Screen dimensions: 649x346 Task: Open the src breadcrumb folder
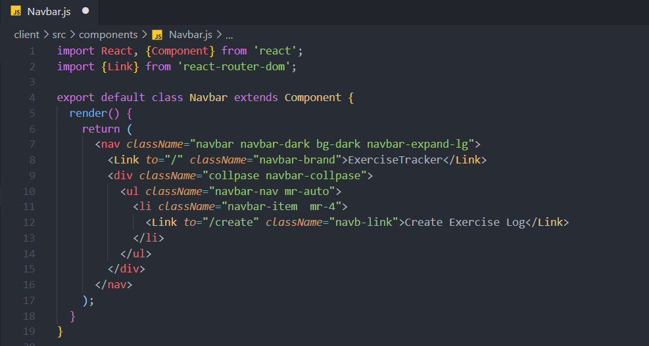(x=59, y=35)
